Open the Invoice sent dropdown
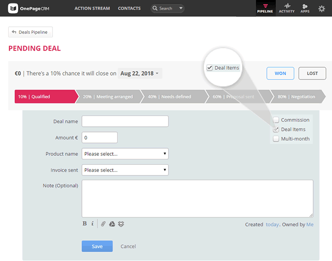Viewport: 332px width, 261px height. click(x=125, y=170)
